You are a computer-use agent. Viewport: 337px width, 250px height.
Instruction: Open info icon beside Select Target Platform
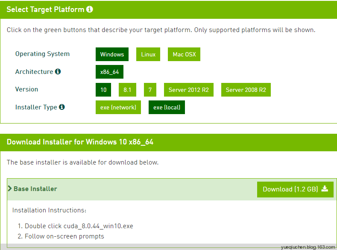[x=89, y=9]
